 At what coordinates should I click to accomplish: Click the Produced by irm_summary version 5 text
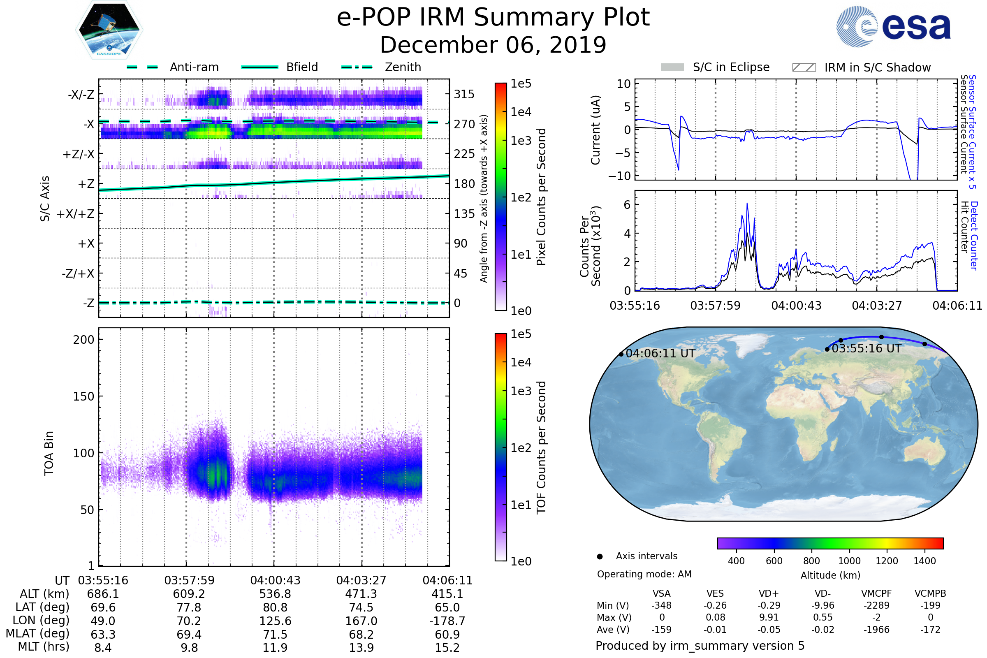(x=700, y=646)
